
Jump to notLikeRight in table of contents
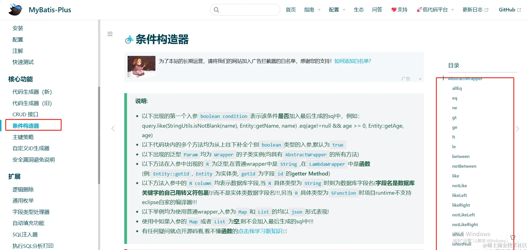[x=465, y=225]
